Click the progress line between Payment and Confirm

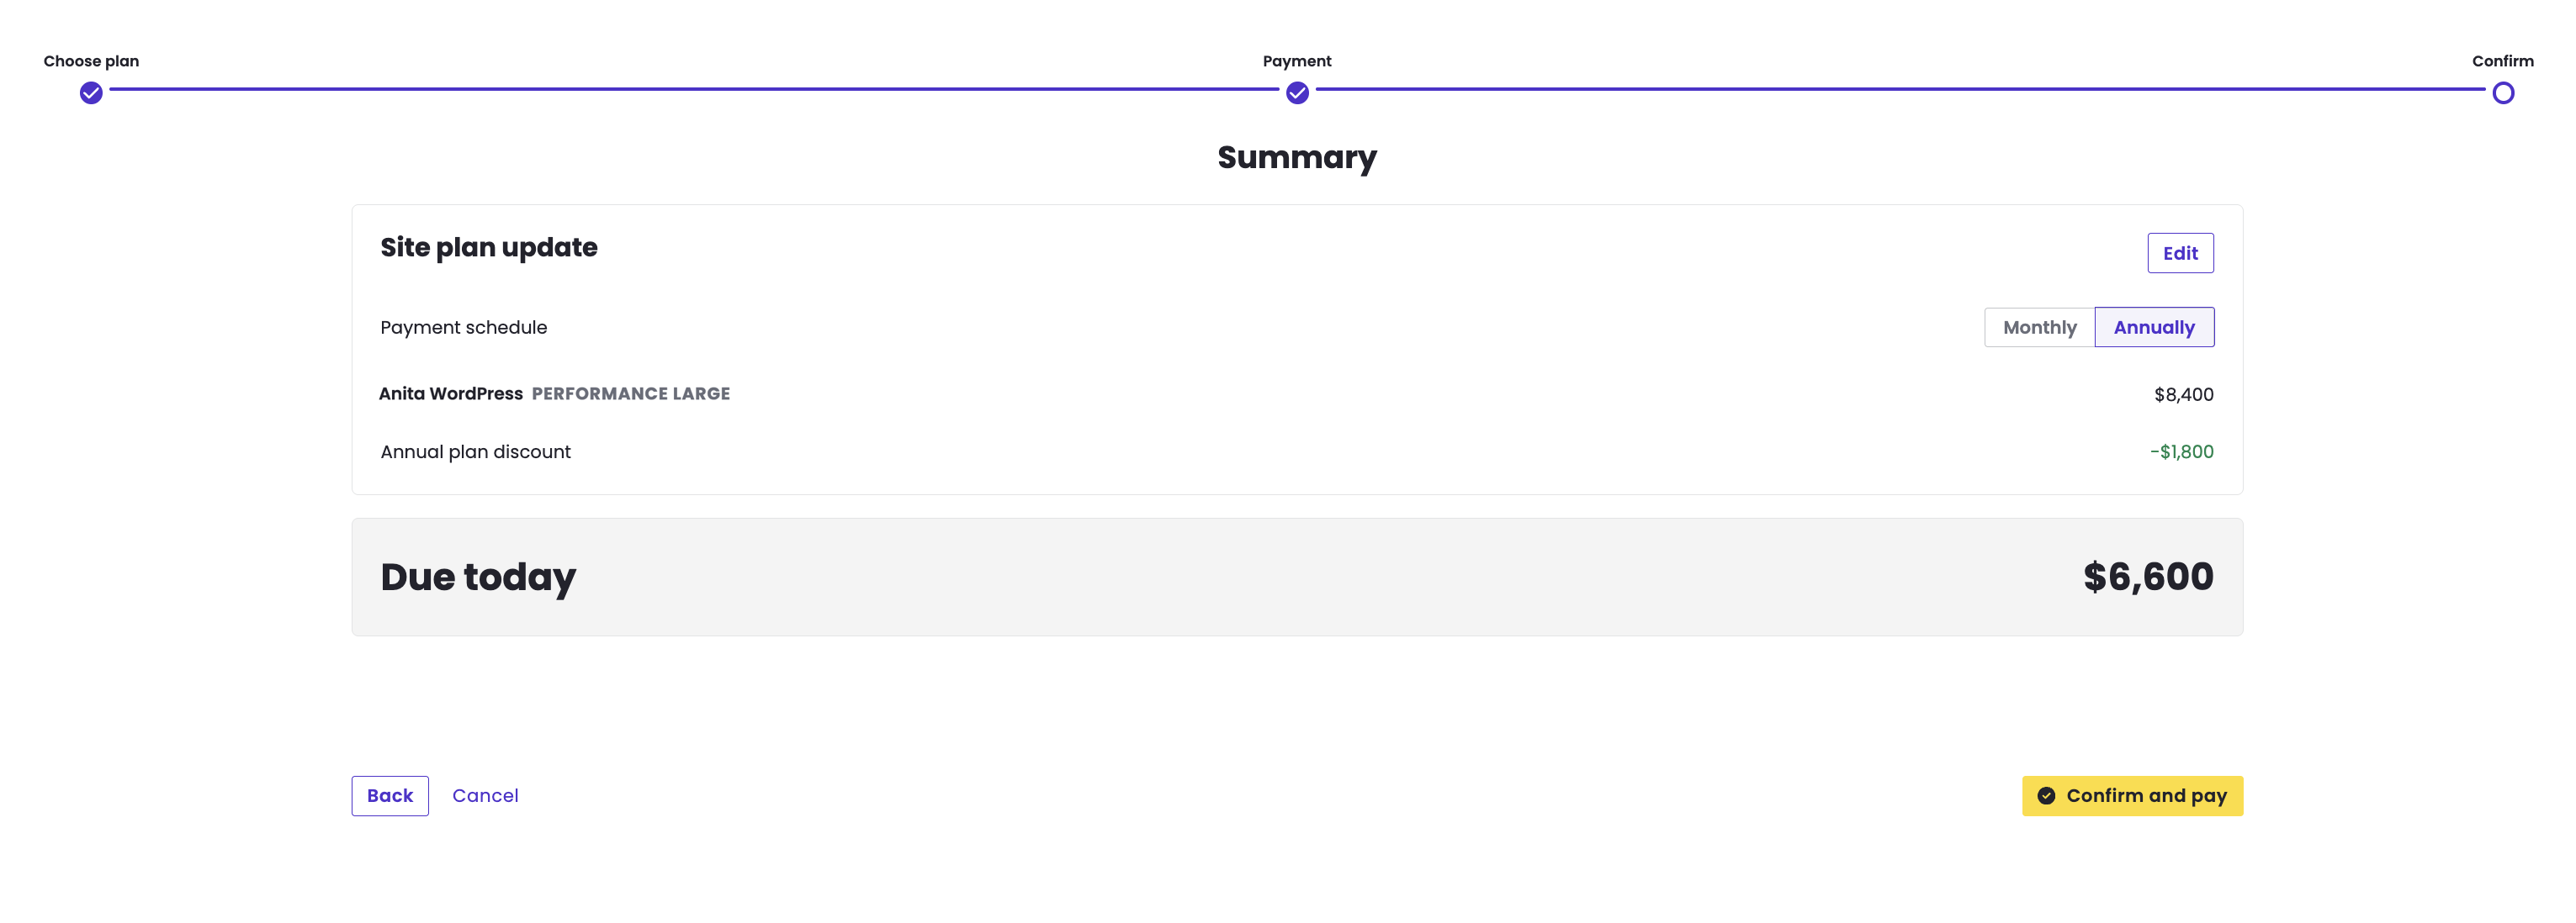[1900, 89]
